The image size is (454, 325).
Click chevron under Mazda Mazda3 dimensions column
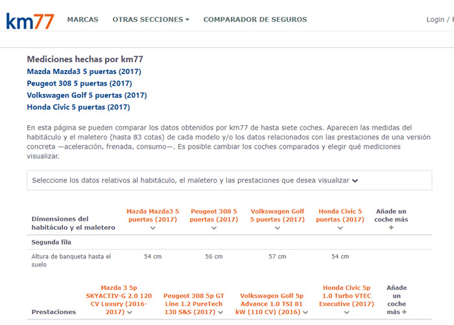click(x=152, y=228)
